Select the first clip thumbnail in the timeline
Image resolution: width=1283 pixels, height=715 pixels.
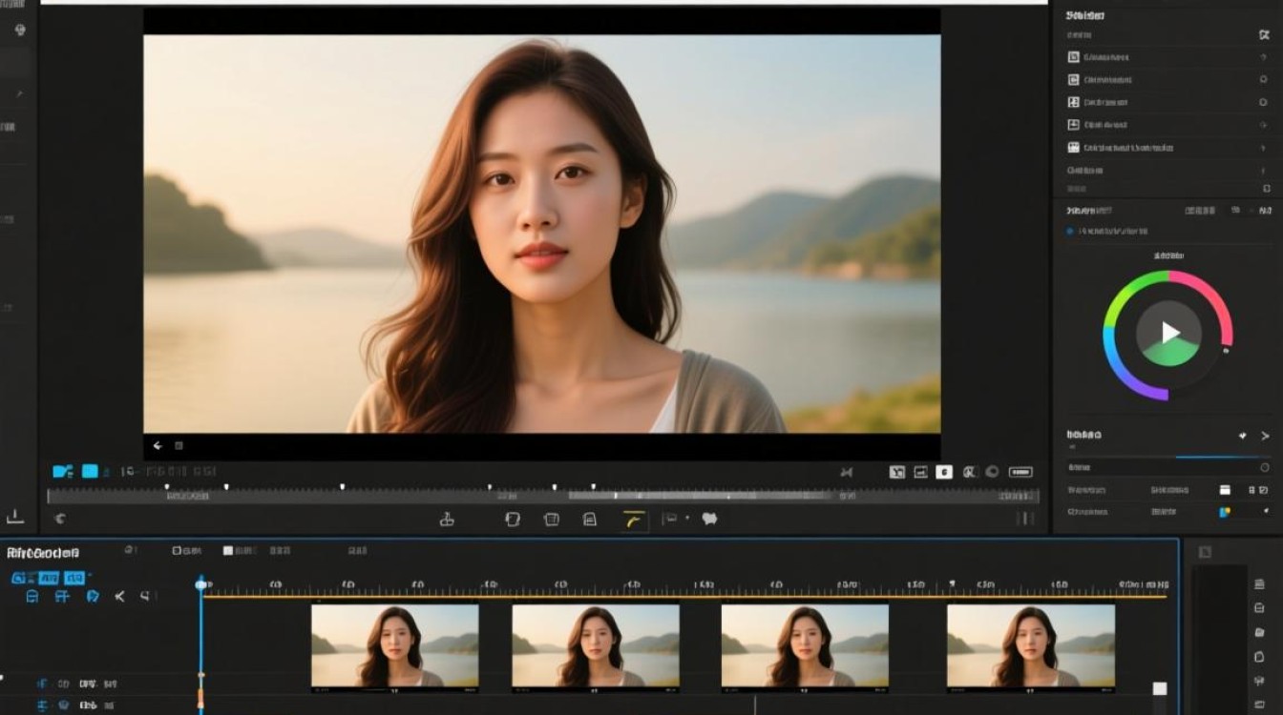tap(395, 646)
